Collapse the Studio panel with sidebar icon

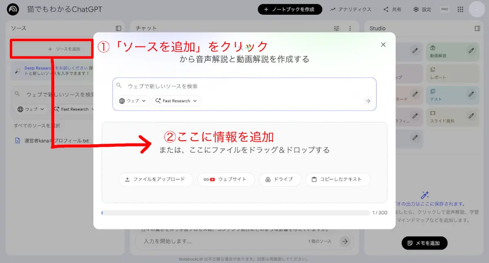pos(478,29)
